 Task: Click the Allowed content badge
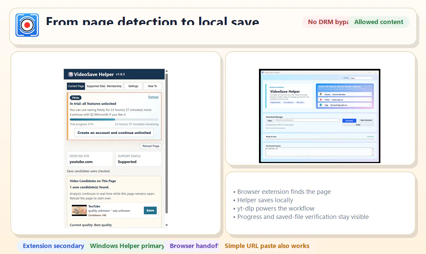click(x=379, y=22)
